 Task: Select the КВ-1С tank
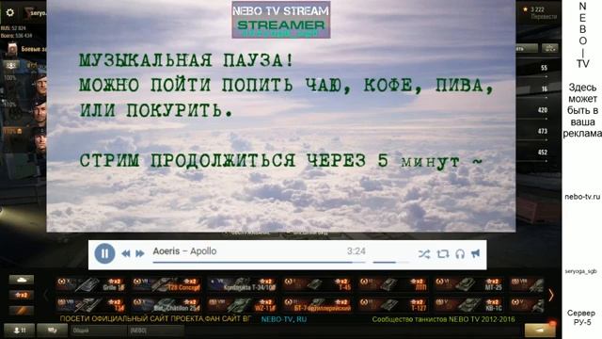click(468, 305)
